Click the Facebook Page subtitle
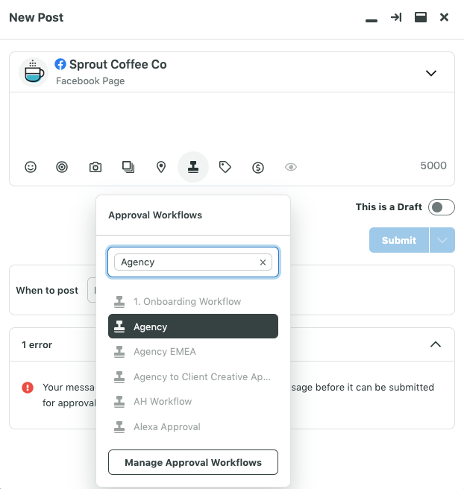Screen dimensions: 464x489 click(90, 81)
